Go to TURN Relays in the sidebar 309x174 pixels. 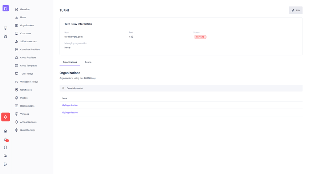[27, 74]
